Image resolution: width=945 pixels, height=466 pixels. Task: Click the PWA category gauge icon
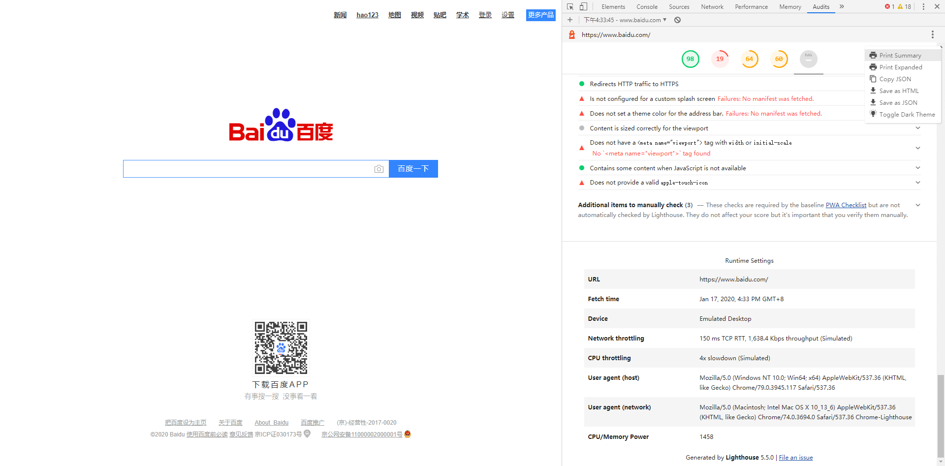(x=808, y=59)
